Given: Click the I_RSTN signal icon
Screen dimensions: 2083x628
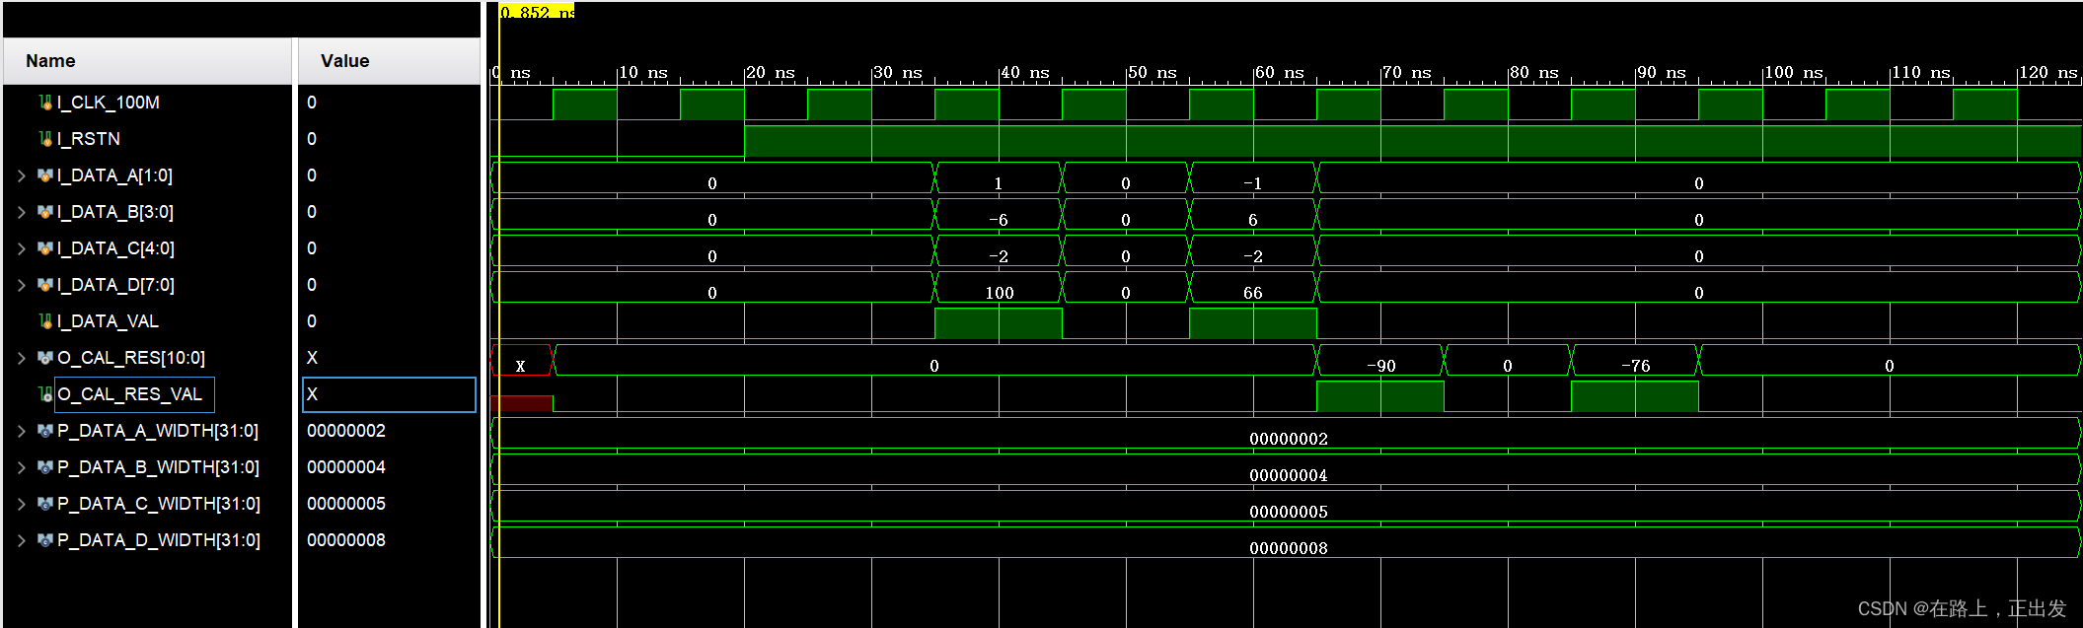Looking at the screenshot, I should [x=45, y=139].
